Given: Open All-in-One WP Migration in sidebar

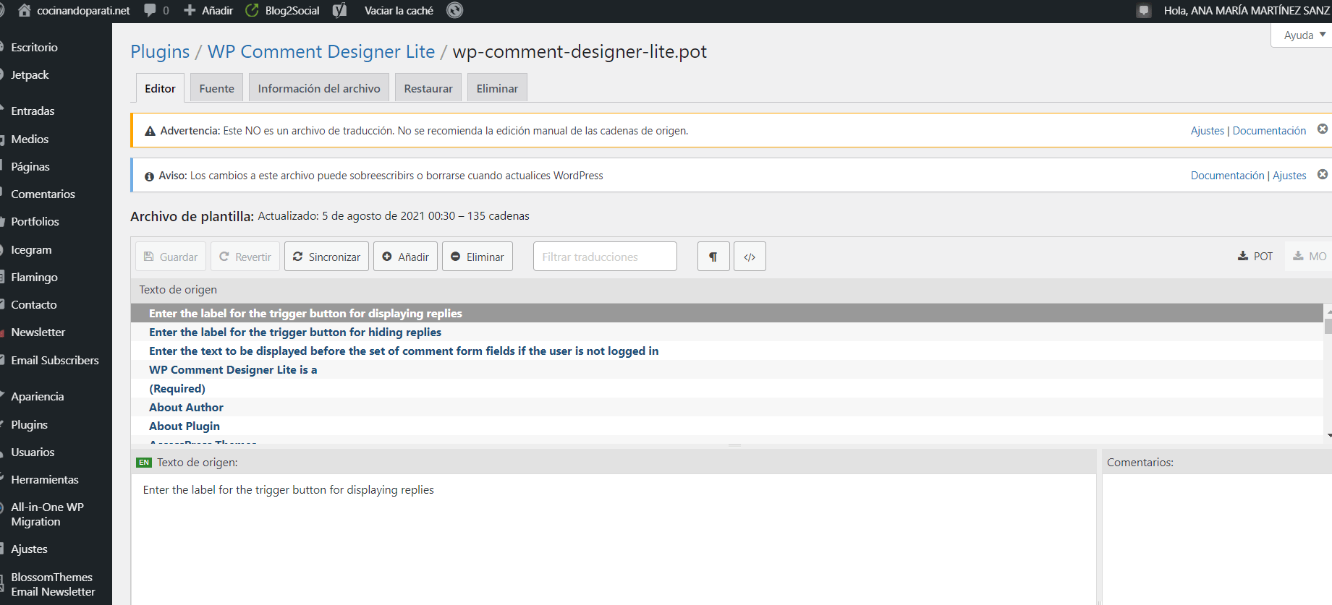Looking at the screenshot, I should pos(47,514).
